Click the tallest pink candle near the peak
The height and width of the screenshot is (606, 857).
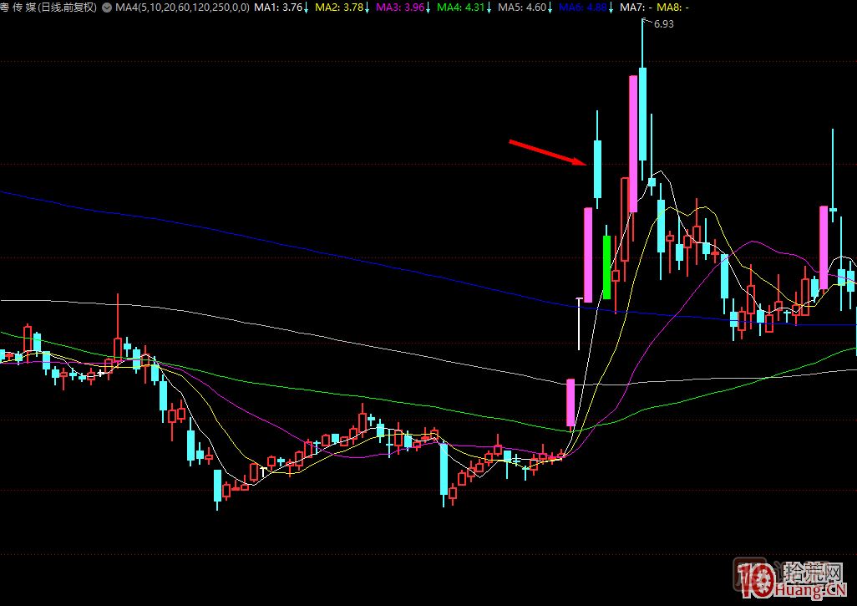click(x=633, y=143)
